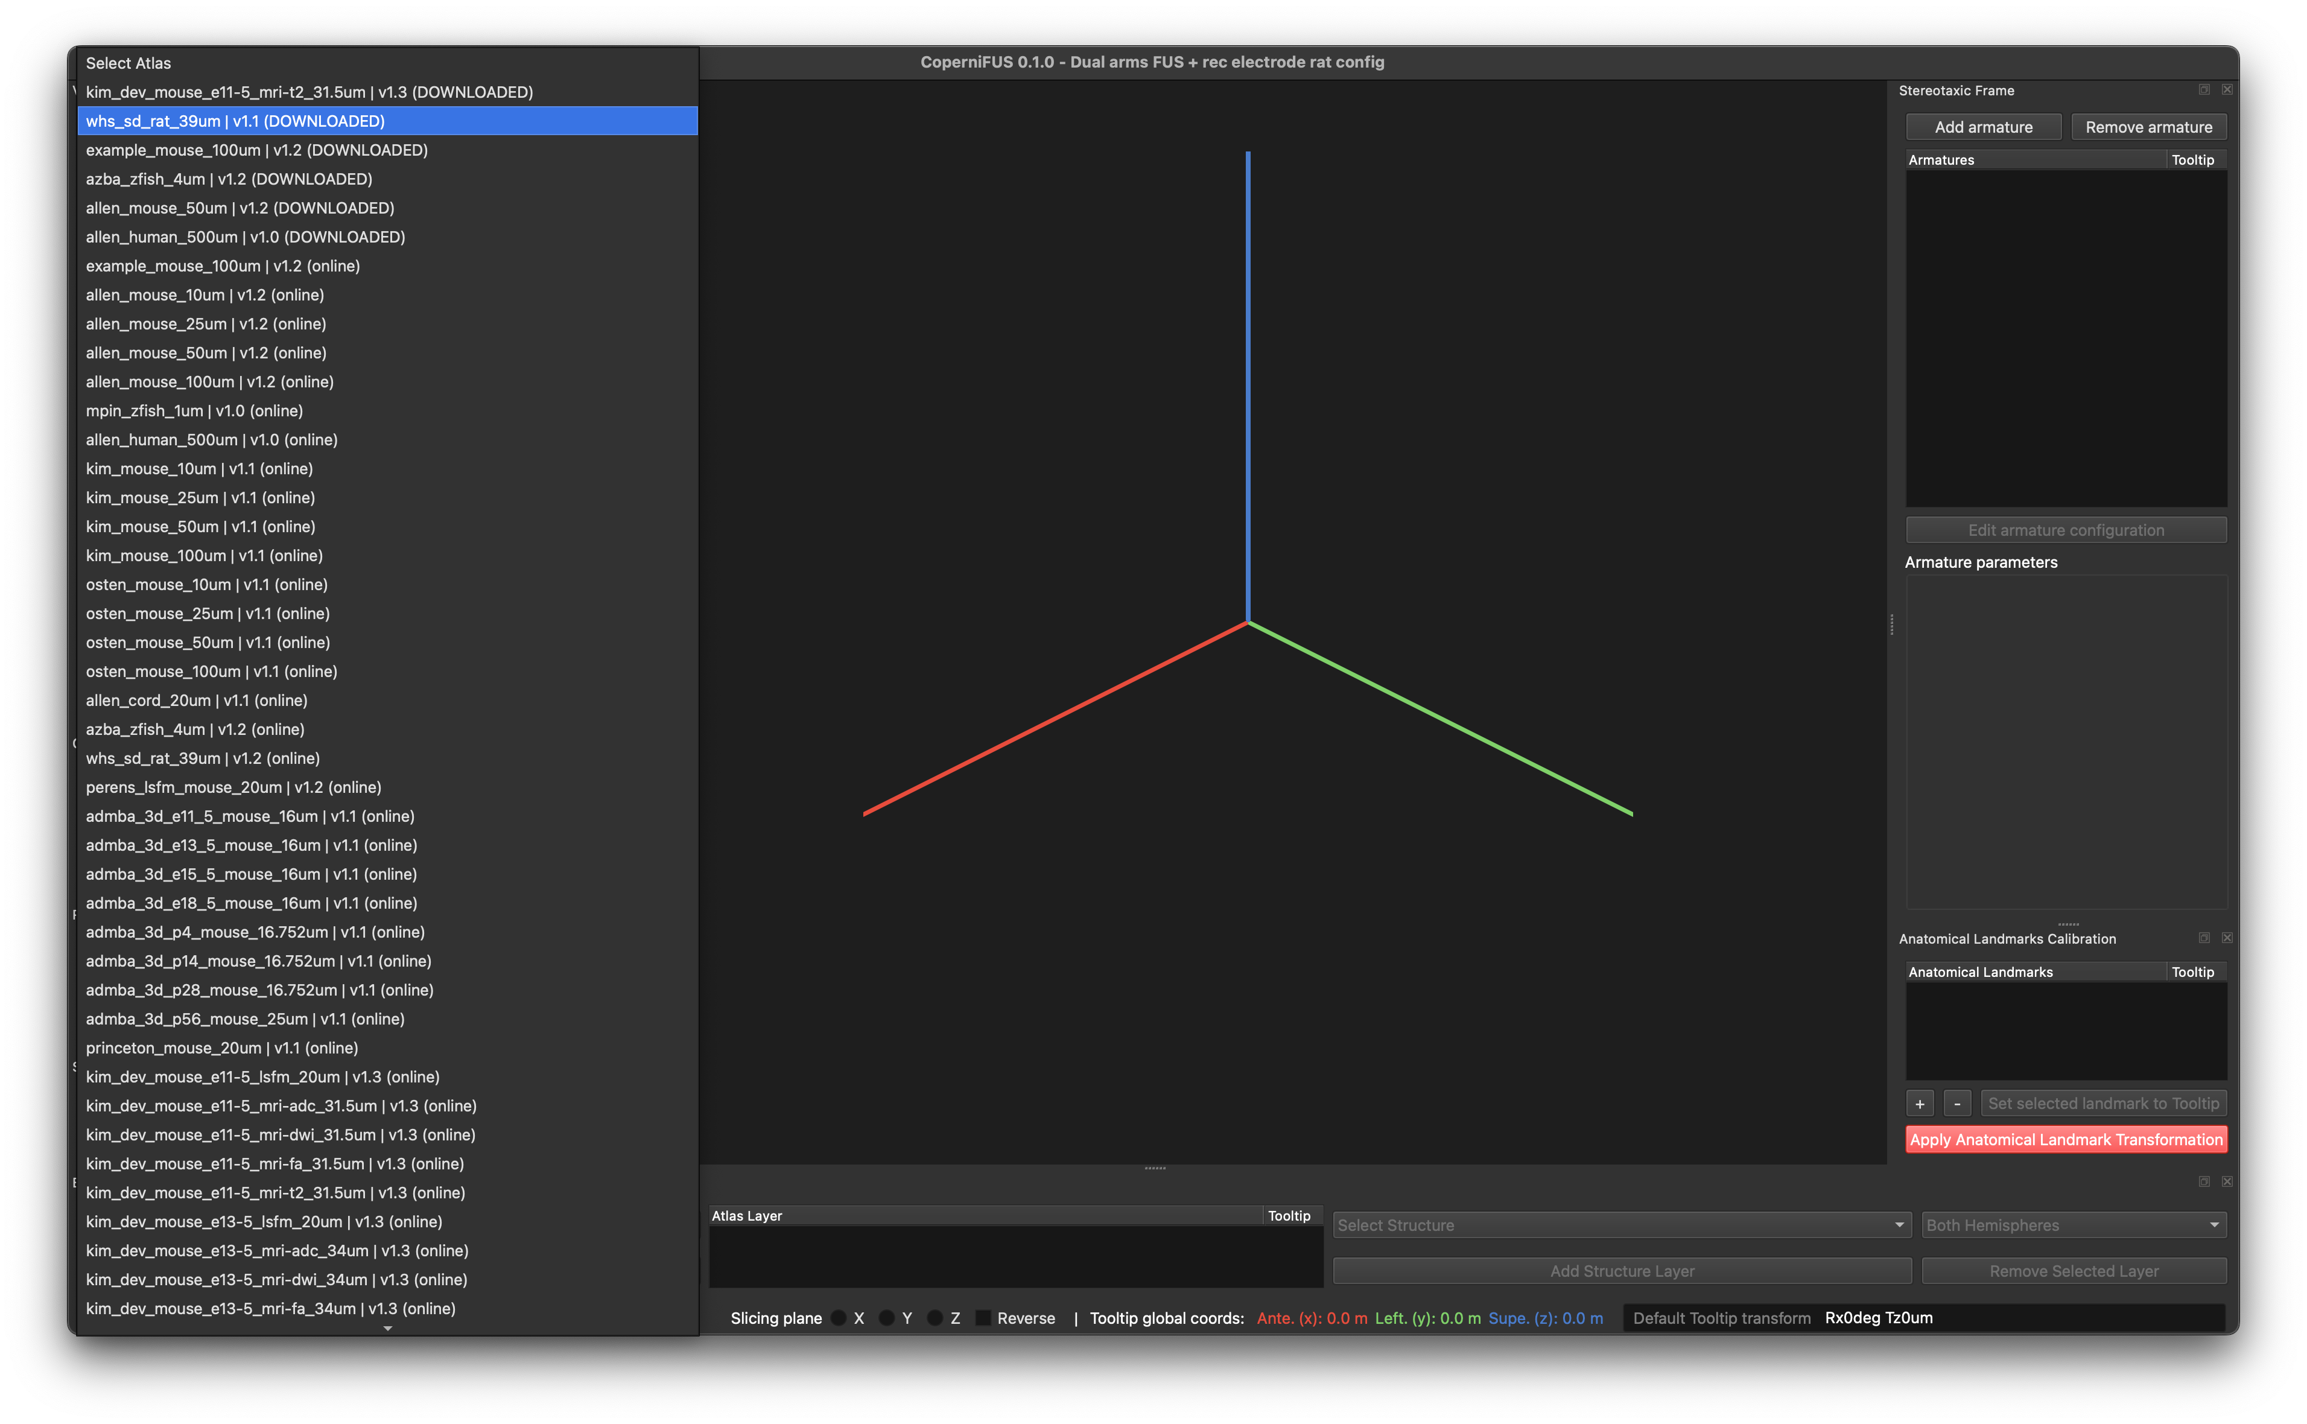Click Remove Selected Layer button
The width and height of the screenshot is (2307, 1424).
click(2074, 1271)
